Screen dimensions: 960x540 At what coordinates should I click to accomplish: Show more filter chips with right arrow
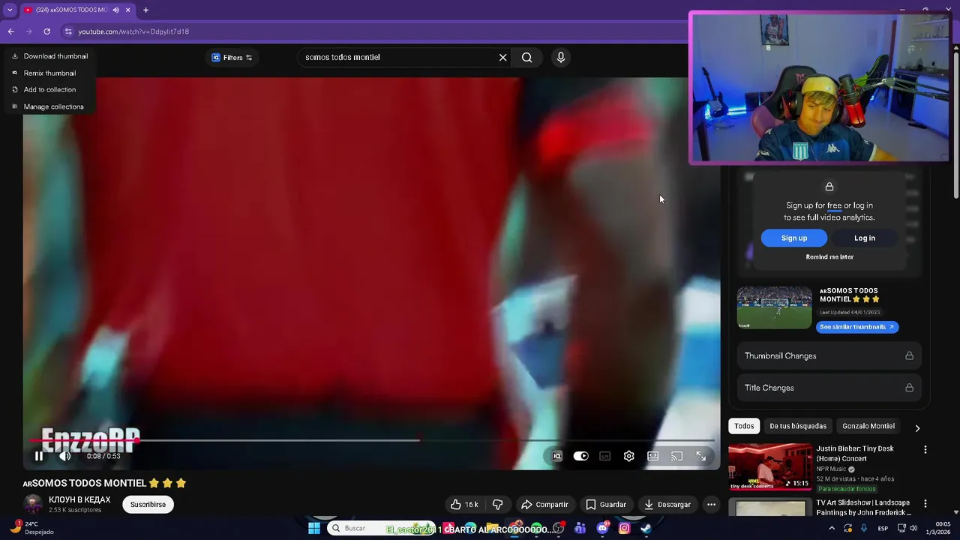(x=917, y=427)
